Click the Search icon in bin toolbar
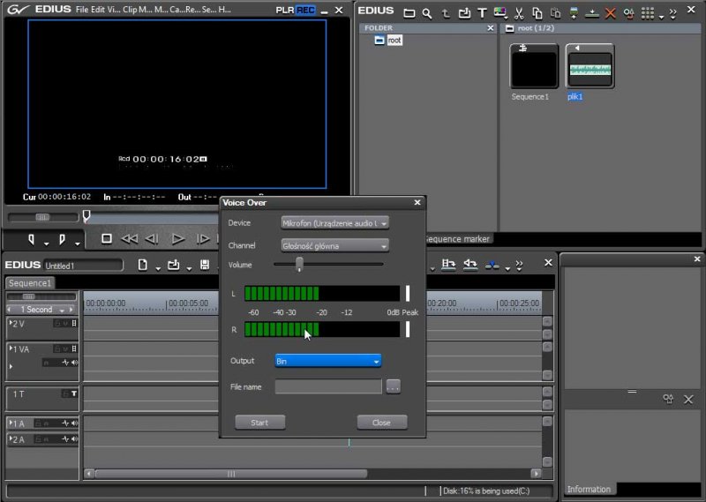Viewport: 706px width, 502px height. coord(427,13)
